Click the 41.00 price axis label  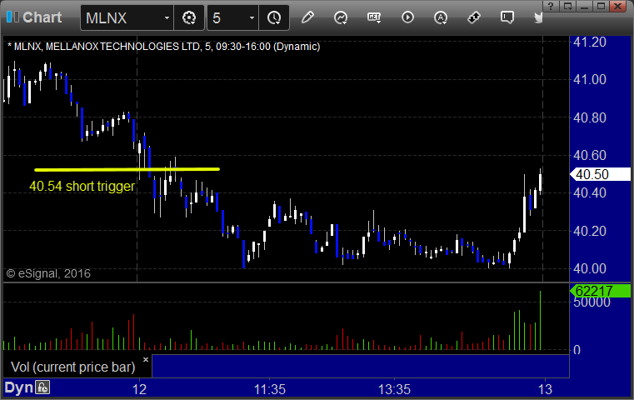pos(590,79)
